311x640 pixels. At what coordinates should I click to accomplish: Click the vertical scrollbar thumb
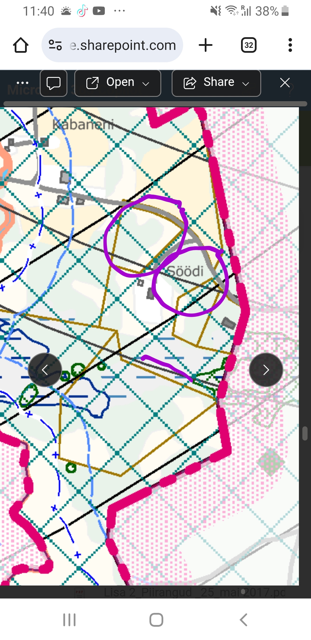305,433
